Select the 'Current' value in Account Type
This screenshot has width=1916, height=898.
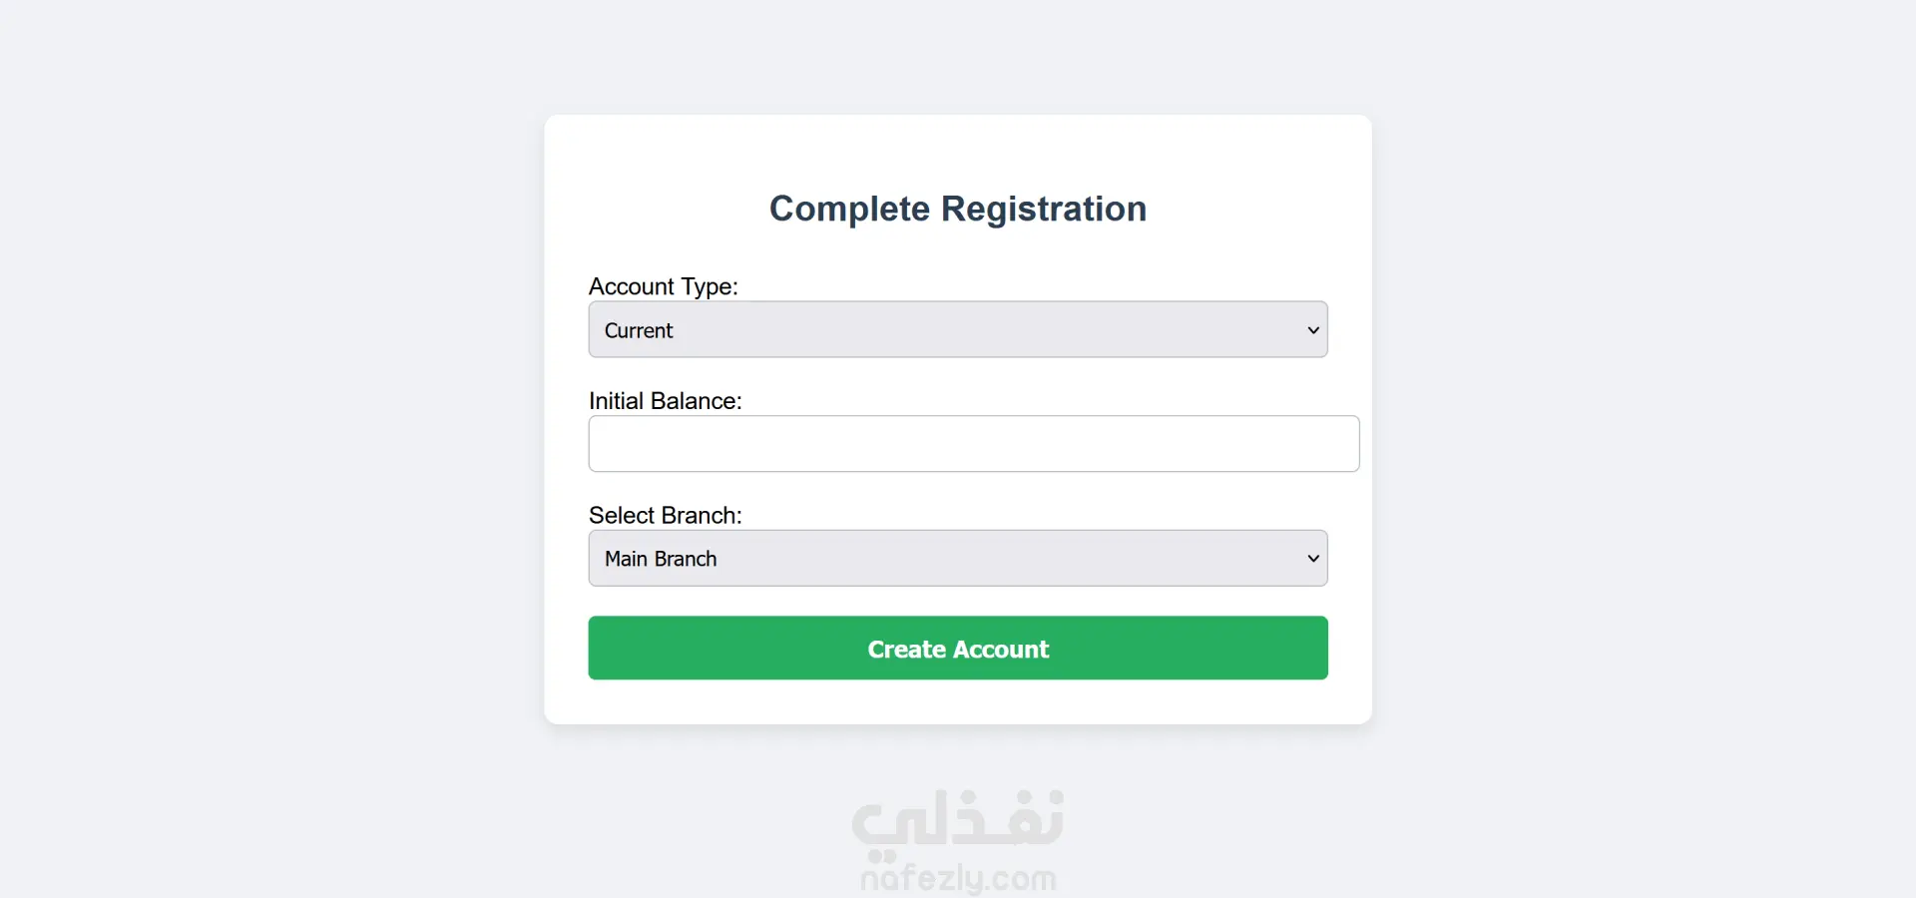tap(639, 331)
